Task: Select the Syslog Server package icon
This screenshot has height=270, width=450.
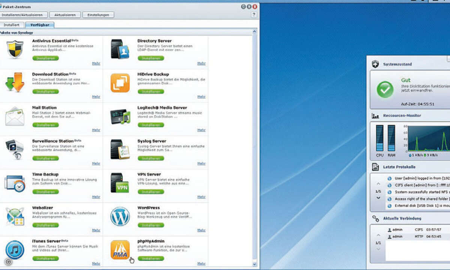Action: click(x=120, y=150)
